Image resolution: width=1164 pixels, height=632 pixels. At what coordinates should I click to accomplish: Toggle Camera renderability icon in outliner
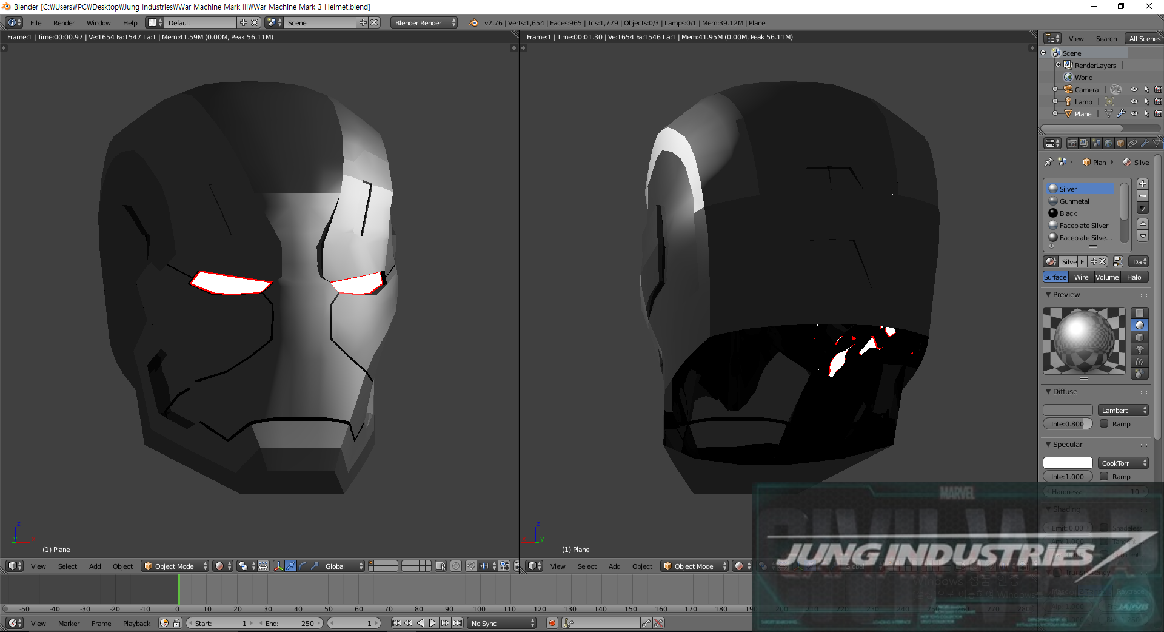1158,89
